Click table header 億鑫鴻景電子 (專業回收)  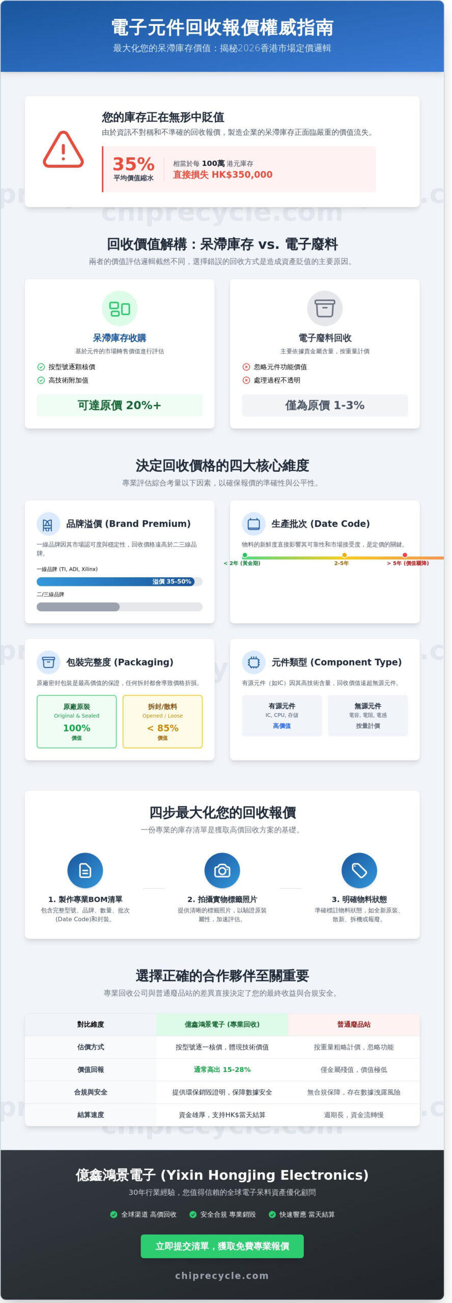tap(222, 1025)
